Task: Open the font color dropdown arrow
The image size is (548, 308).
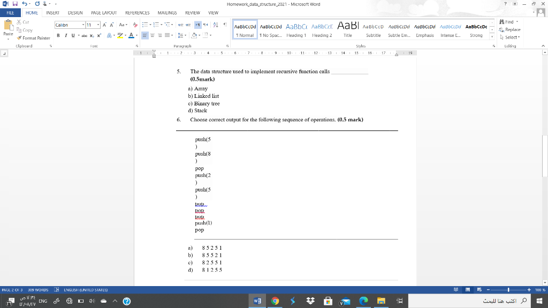Action: [x=136, y=35]
